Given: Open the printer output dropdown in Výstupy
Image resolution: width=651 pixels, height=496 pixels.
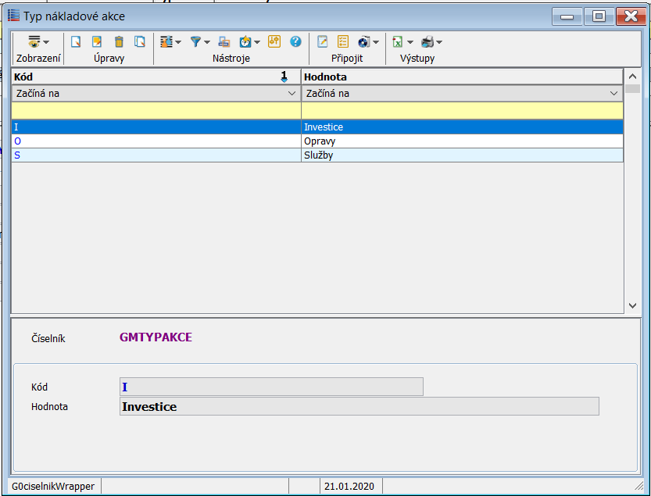Looking at the screenshot, I should pos(431,42).
